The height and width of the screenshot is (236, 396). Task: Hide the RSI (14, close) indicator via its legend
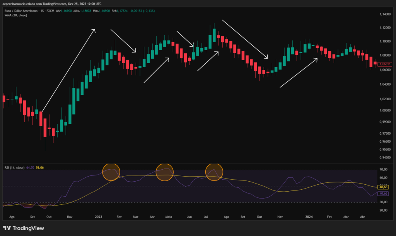point(15,167)
